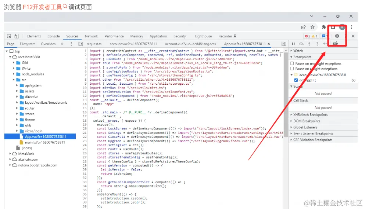This screenshot has width=365, height=209.
Task: Hide the debugger sidebar
Action: tap(284, 44)
